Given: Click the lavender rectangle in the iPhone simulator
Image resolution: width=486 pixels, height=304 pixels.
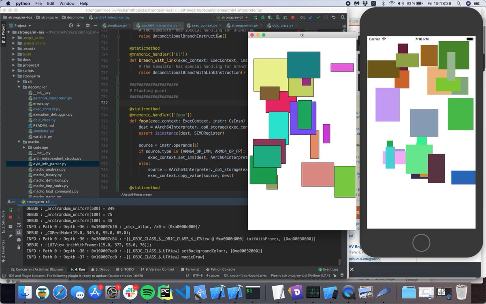Looking at the screenshot, I should coord(388,104).
